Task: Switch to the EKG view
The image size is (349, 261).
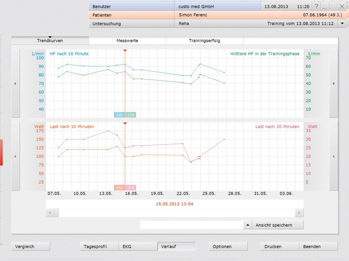Action: click(138, 246)
